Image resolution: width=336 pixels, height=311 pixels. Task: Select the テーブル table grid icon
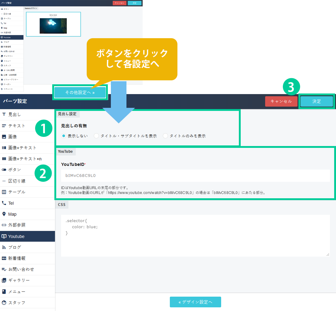tap(4, 192)
